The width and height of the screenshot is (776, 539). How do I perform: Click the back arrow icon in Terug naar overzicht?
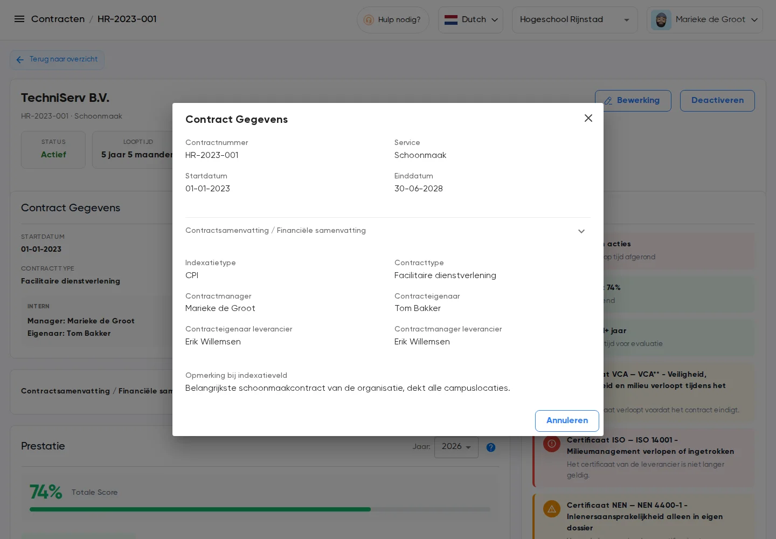point(20,60)
